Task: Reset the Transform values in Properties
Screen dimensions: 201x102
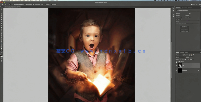Action: (190, 13)
